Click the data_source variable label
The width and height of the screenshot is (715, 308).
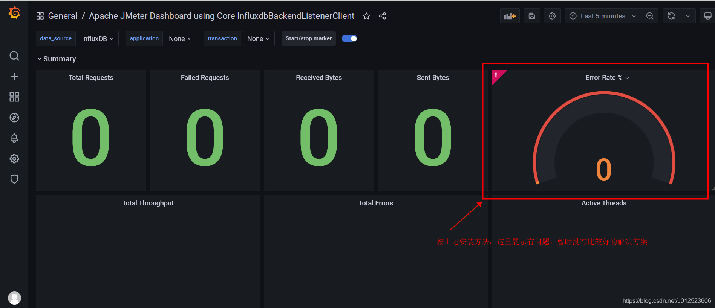coord(56,38)
